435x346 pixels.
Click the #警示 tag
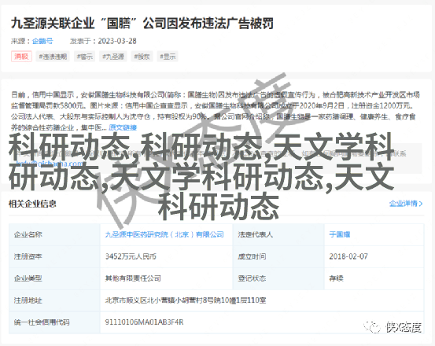click(x=85, y=57)
